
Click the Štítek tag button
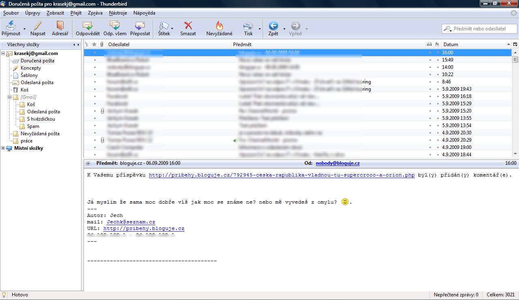tap(164, 28)
